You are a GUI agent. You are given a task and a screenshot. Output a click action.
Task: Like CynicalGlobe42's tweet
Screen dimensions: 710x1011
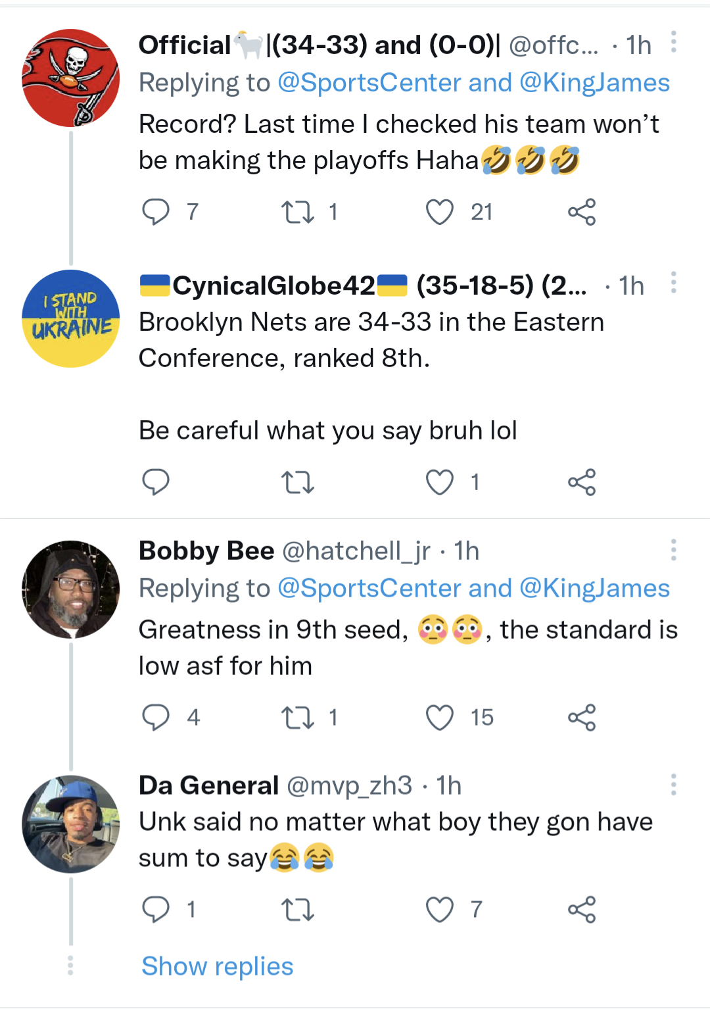(439, 482)
